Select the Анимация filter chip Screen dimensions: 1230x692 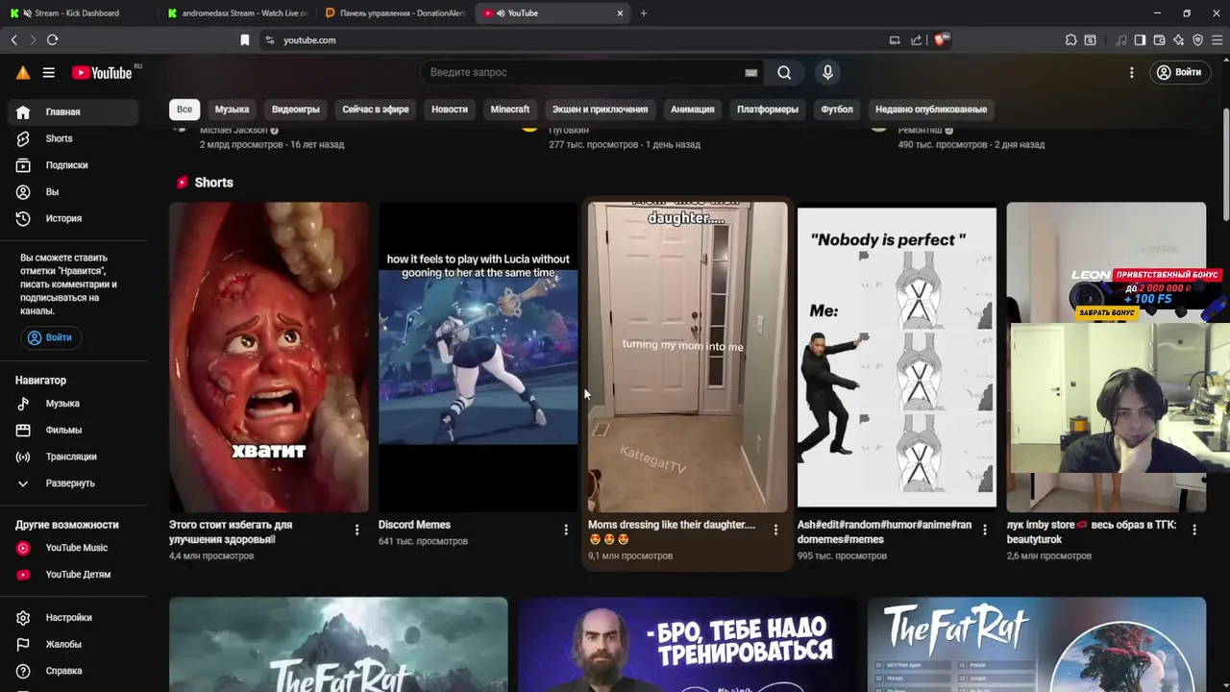point(693,109)
